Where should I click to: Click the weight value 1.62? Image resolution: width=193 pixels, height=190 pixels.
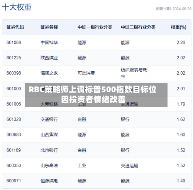(x=181, y=119)
